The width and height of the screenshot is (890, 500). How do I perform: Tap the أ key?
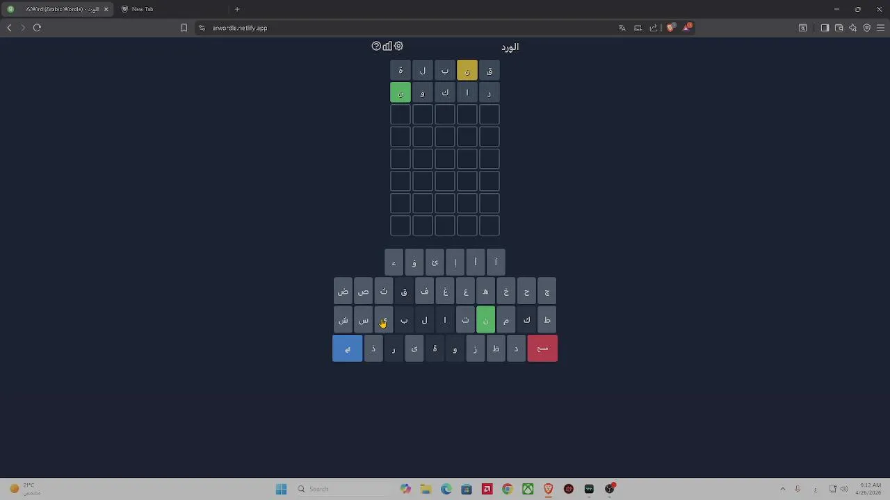(476, 262)
